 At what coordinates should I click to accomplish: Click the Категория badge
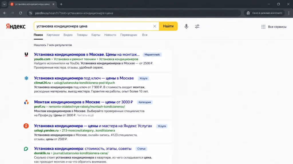[144, 102]
